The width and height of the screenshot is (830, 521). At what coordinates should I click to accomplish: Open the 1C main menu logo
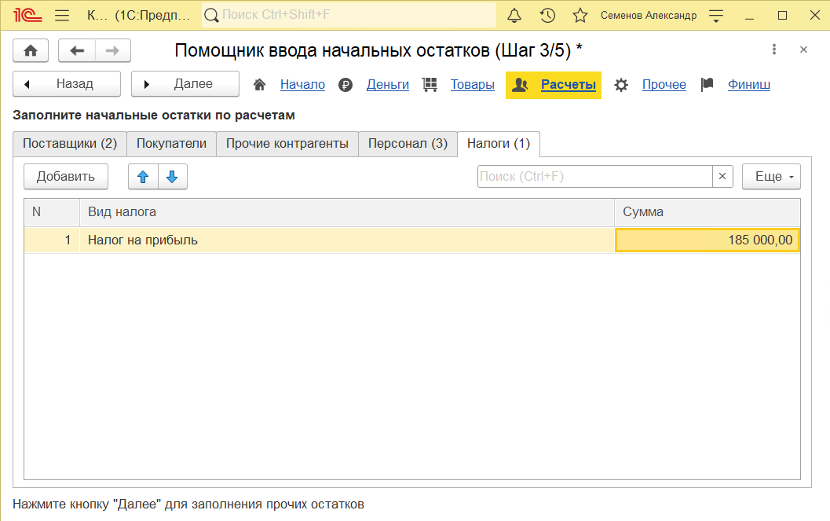tap(27, 15)
